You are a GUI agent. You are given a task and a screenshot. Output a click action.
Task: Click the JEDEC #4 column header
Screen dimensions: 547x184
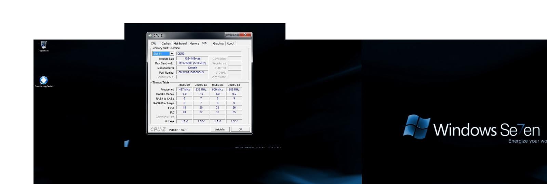[x=234, y=85]
